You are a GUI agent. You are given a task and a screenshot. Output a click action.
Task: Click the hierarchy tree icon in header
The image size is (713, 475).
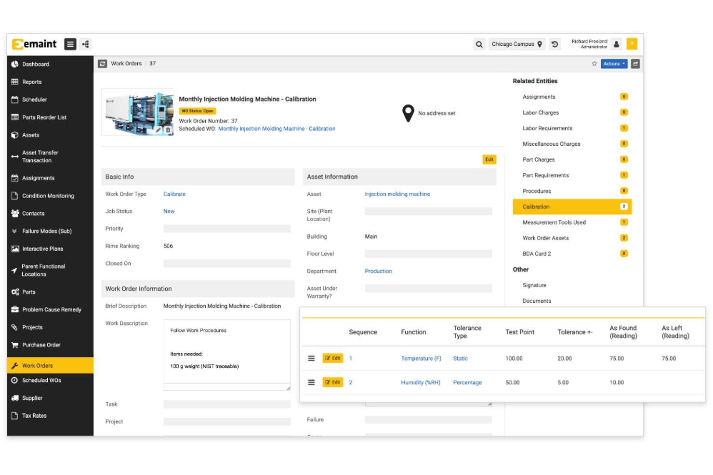click(x=85, y=44)
